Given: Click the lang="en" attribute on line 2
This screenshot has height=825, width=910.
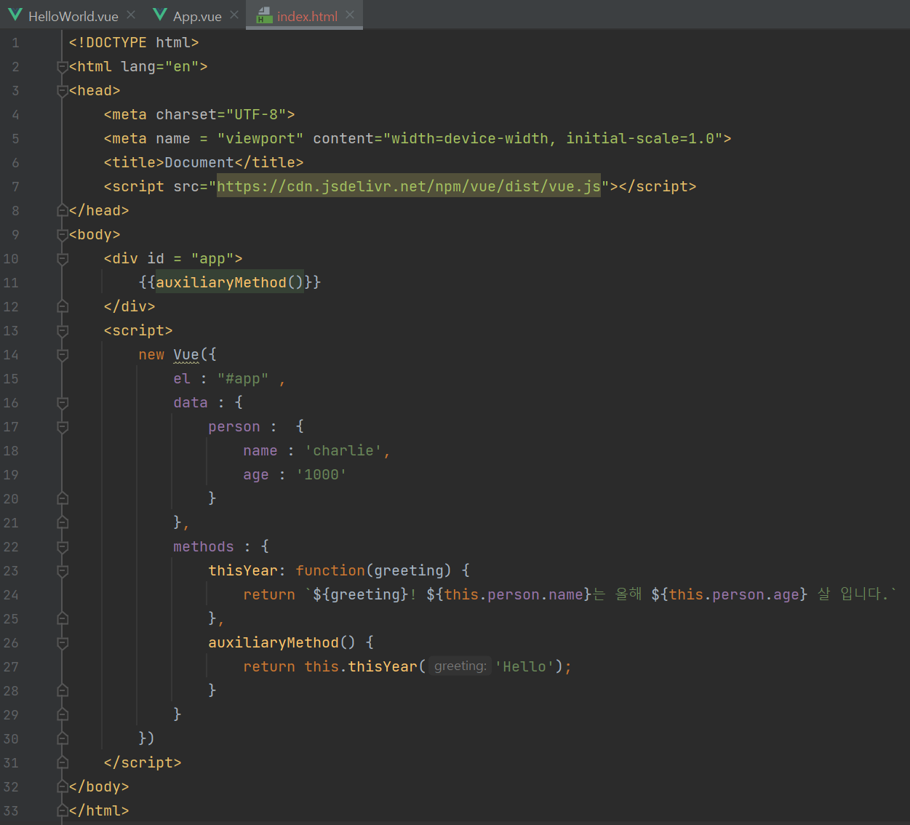Looking at the screenshot, I should click(x=160, y=67).
